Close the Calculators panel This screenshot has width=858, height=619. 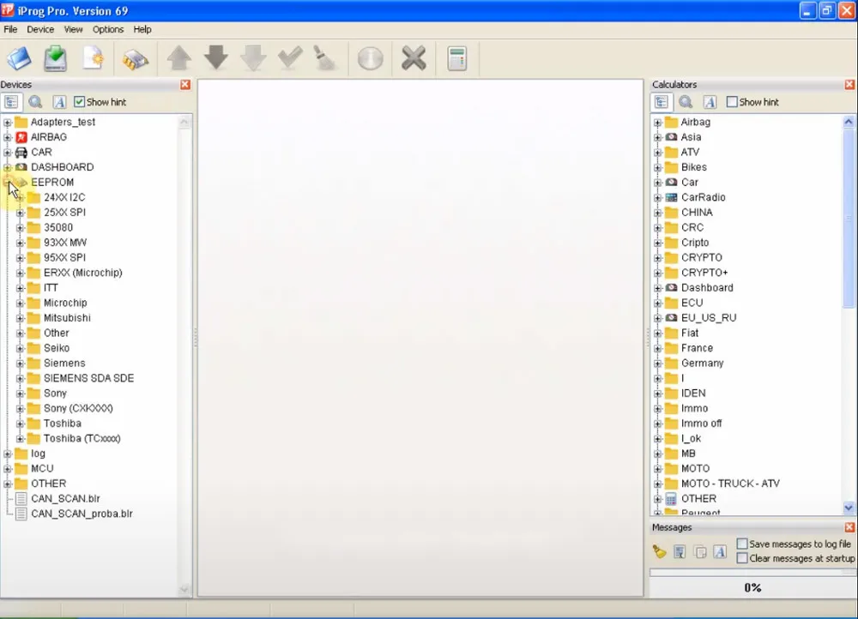point(849,84)
